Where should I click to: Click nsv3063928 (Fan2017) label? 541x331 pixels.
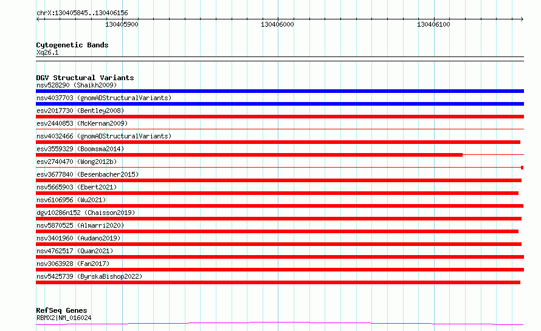[x=73, y=264]
